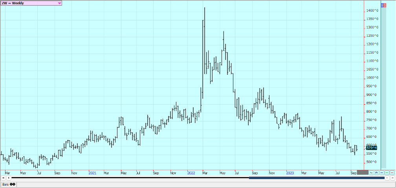The height and width of the screenshot is (188, 396).
Task: Jump to chart start with double-left arrow
Action: [x=4, y=178]
